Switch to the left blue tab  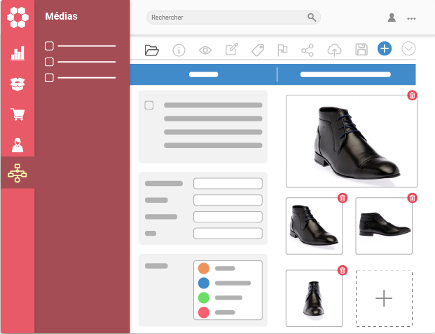click(203, 74)
